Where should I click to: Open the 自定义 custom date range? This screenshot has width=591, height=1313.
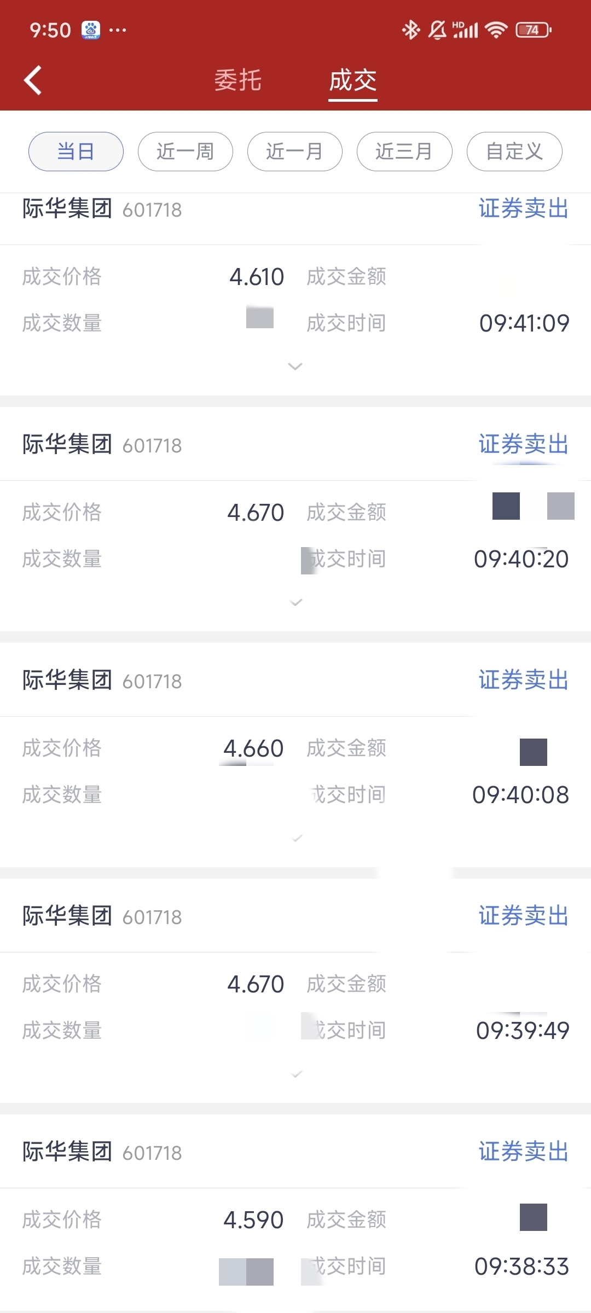tap(514, 152)
